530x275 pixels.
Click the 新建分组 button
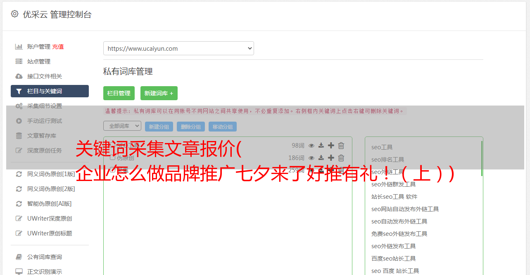click(159, 127)
